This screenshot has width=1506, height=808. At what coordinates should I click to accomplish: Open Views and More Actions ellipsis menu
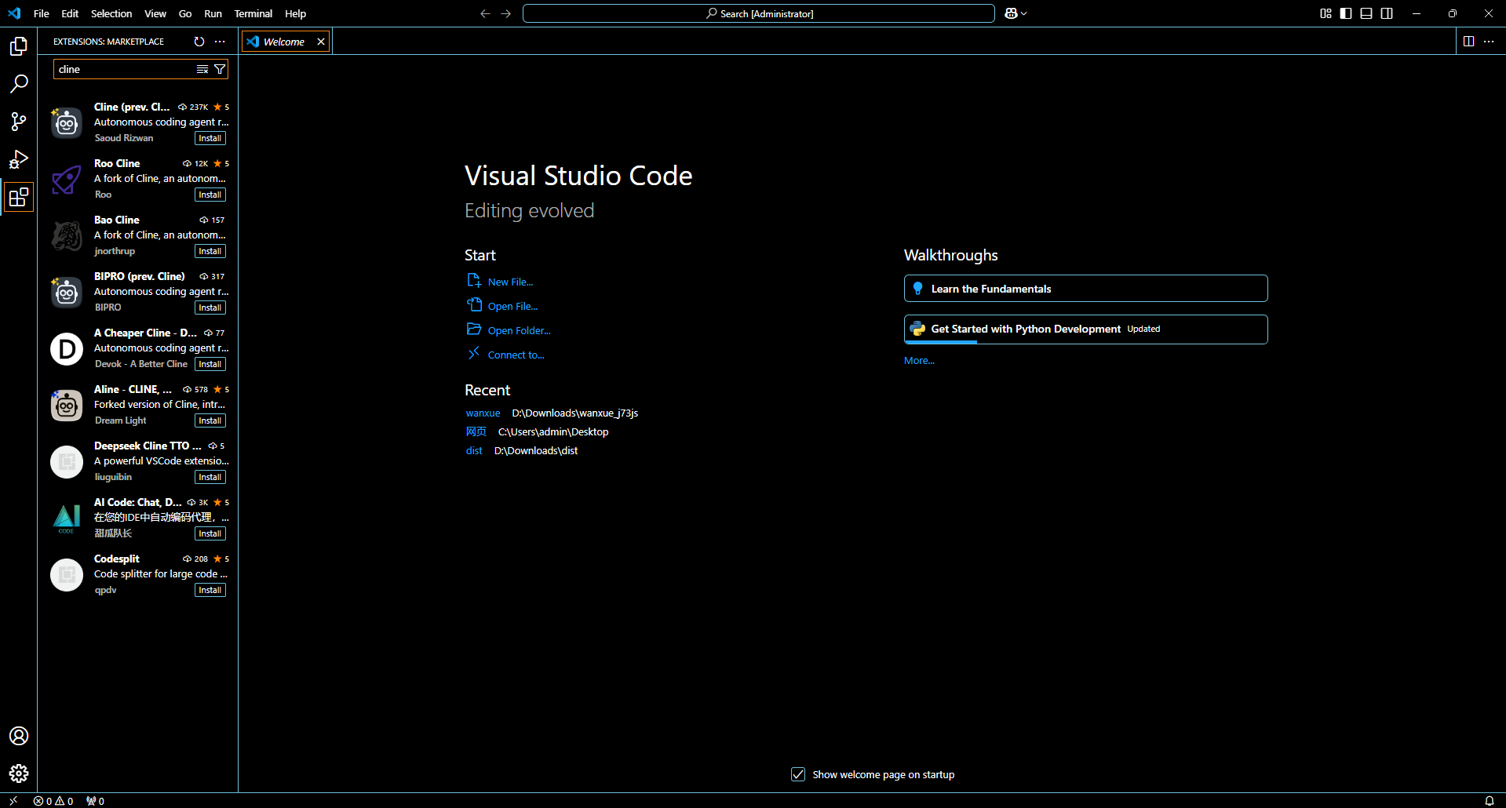220,42
